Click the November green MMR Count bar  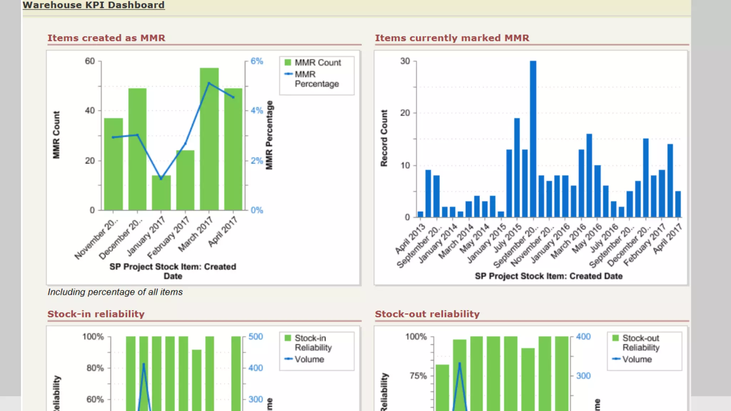coord(114,171)
